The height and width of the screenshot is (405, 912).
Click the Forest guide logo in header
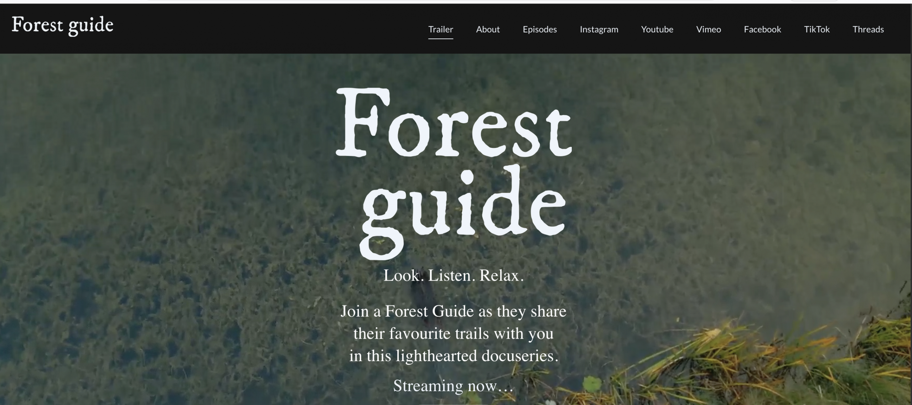click(x=62, y=25)
